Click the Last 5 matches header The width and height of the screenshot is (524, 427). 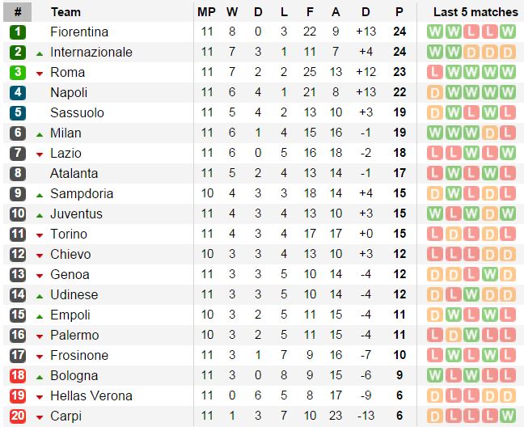[475, 12]
